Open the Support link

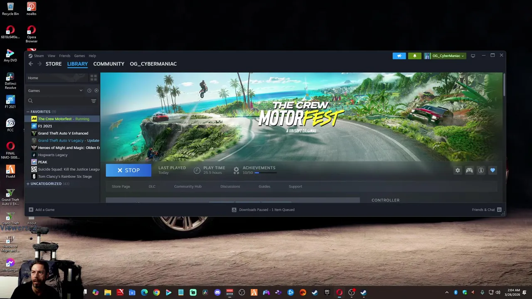tap(296, 186)
